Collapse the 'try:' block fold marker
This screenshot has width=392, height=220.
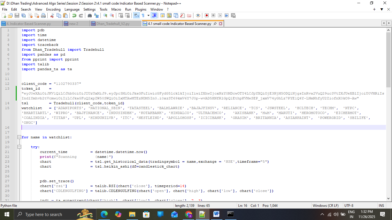pos(19,147)
